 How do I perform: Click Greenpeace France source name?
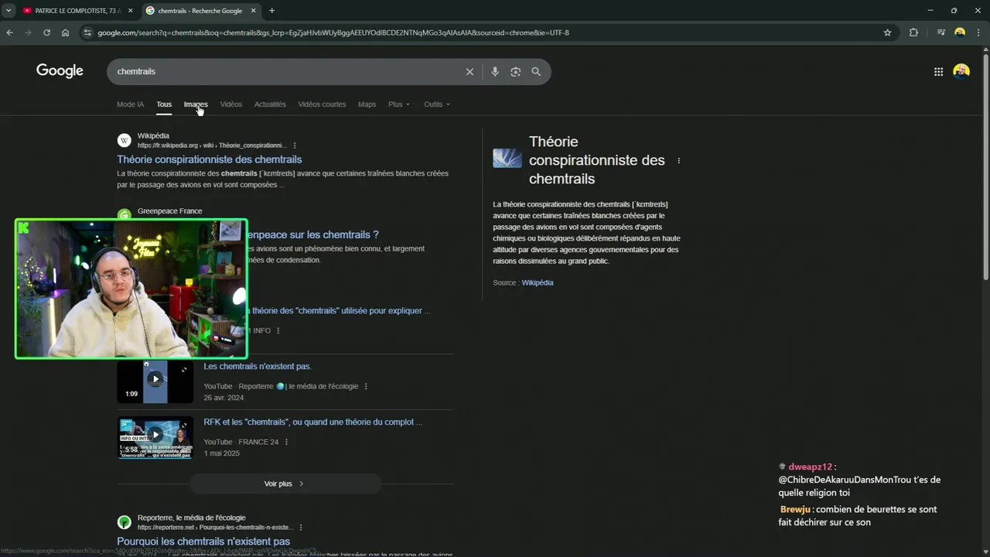point(169,211)
